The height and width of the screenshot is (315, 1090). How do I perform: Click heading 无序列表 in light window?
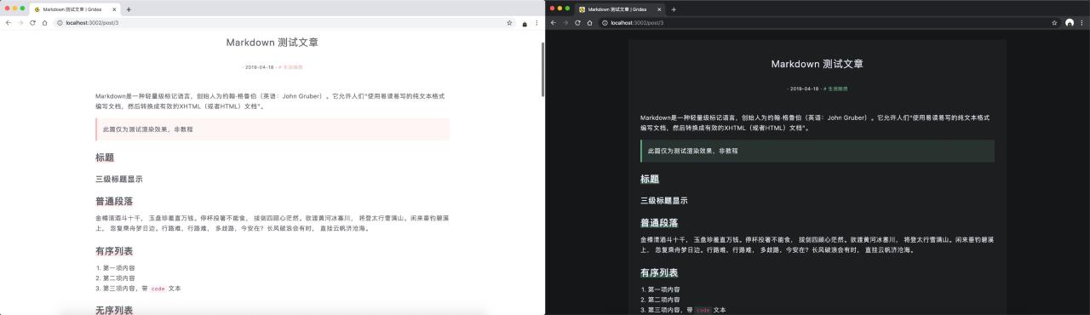114,310
